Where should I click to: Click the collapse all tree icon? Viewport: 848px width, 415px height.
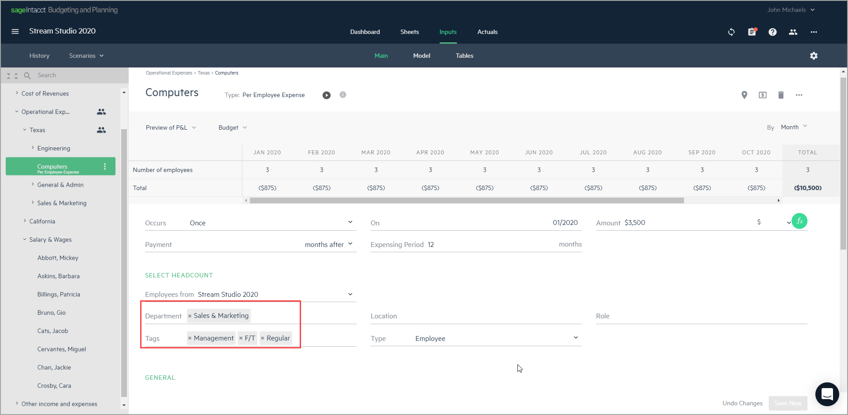[8, 76]
